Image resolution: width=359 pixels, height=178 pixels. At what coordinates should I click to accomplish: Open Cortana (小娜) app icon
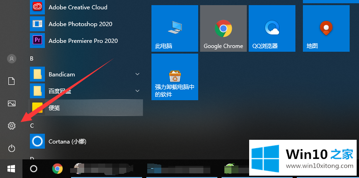point(37,141)
